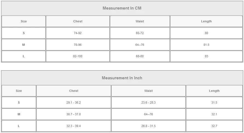Click the 68-80 waist cell
The height and width of the screenshot is (133, 244).
point(140,56)
